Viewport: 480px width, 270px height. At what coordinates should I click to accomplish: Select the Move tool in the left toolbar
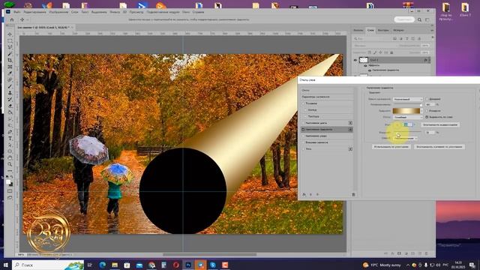[x=10, y=34]
